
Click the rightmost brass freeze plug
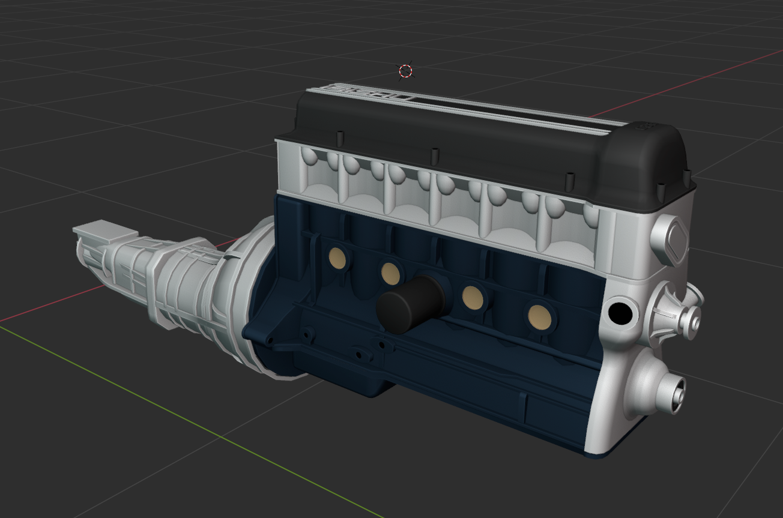tap(539, 317)
